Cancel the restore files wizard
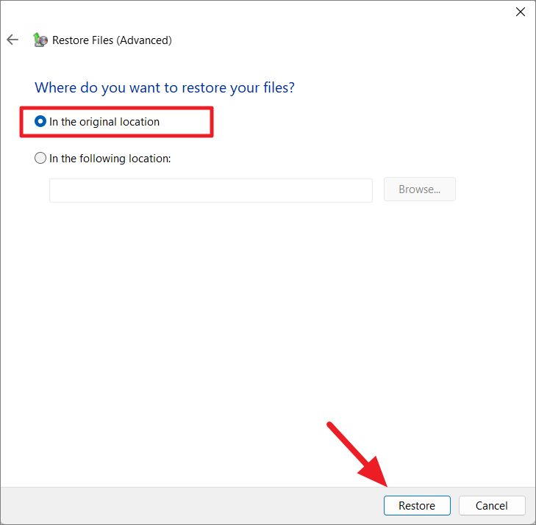536x525 pixels. (492, 506)
